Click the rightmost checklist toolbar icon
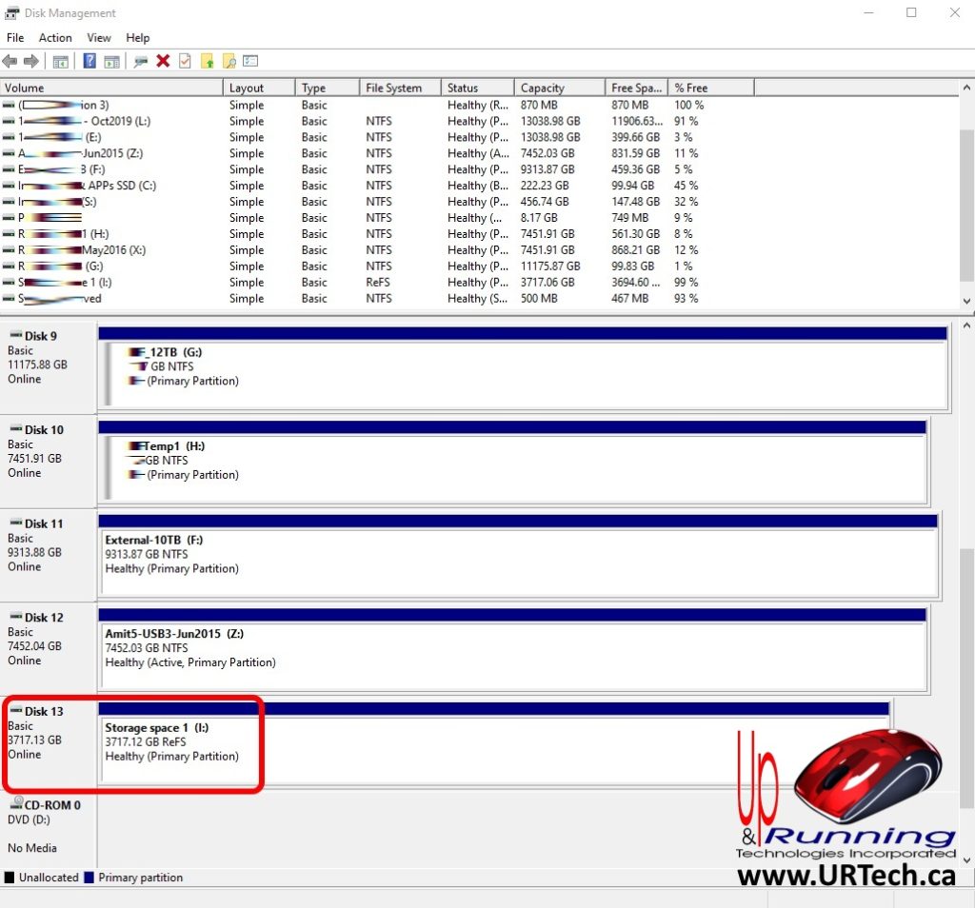The height and width of the screenshot is (908, 975). (x=249, y=61)
